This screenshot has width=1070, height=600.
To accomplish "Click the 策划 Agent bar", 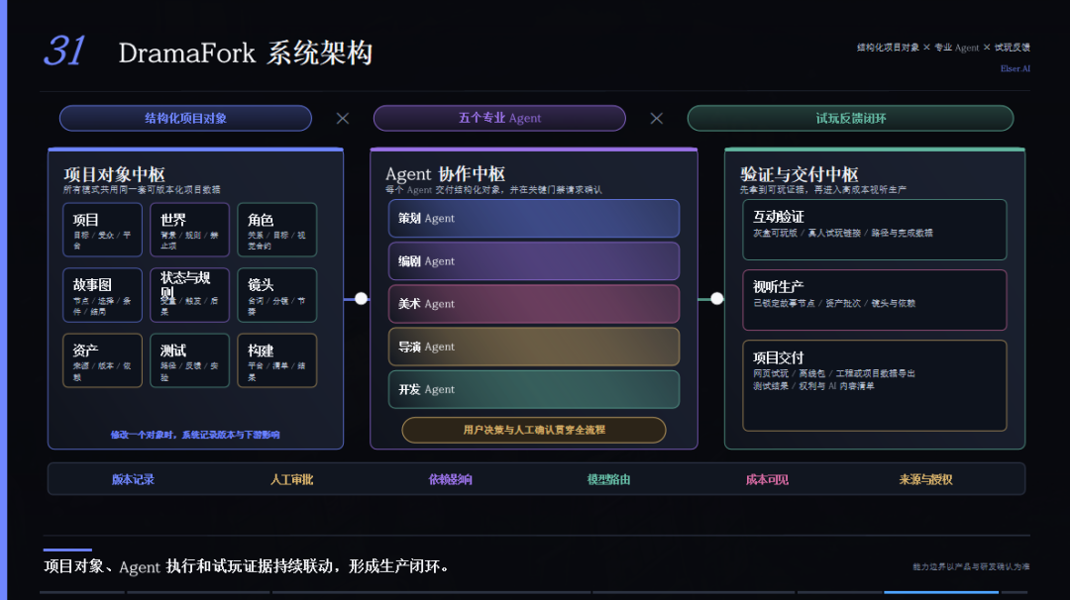I will [x=534, y=218].
